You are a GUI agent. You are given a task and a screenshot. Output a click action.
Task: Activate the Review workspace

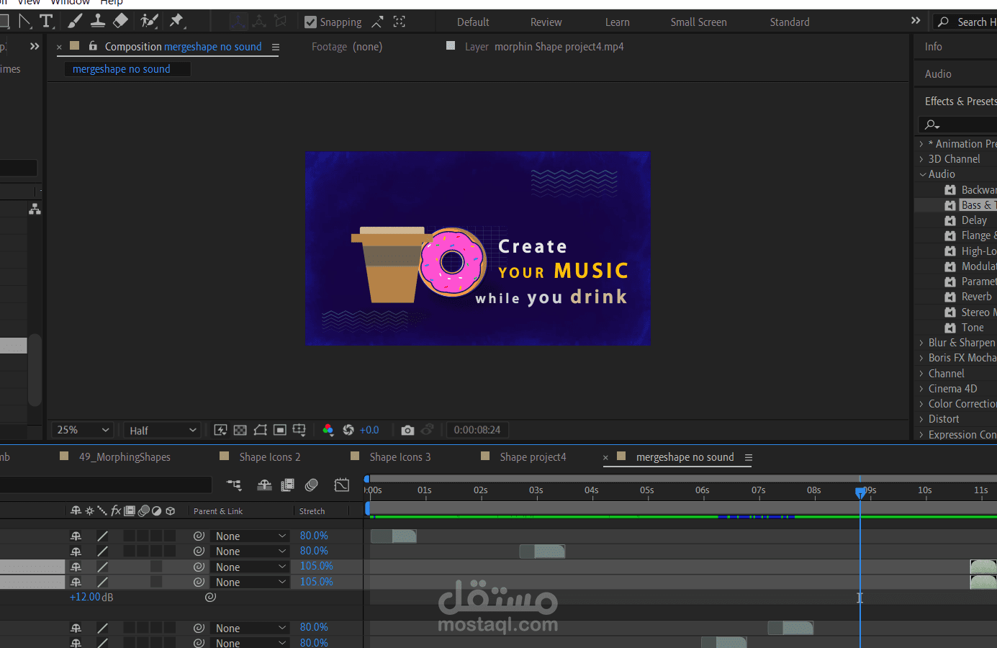pos(545,22)
